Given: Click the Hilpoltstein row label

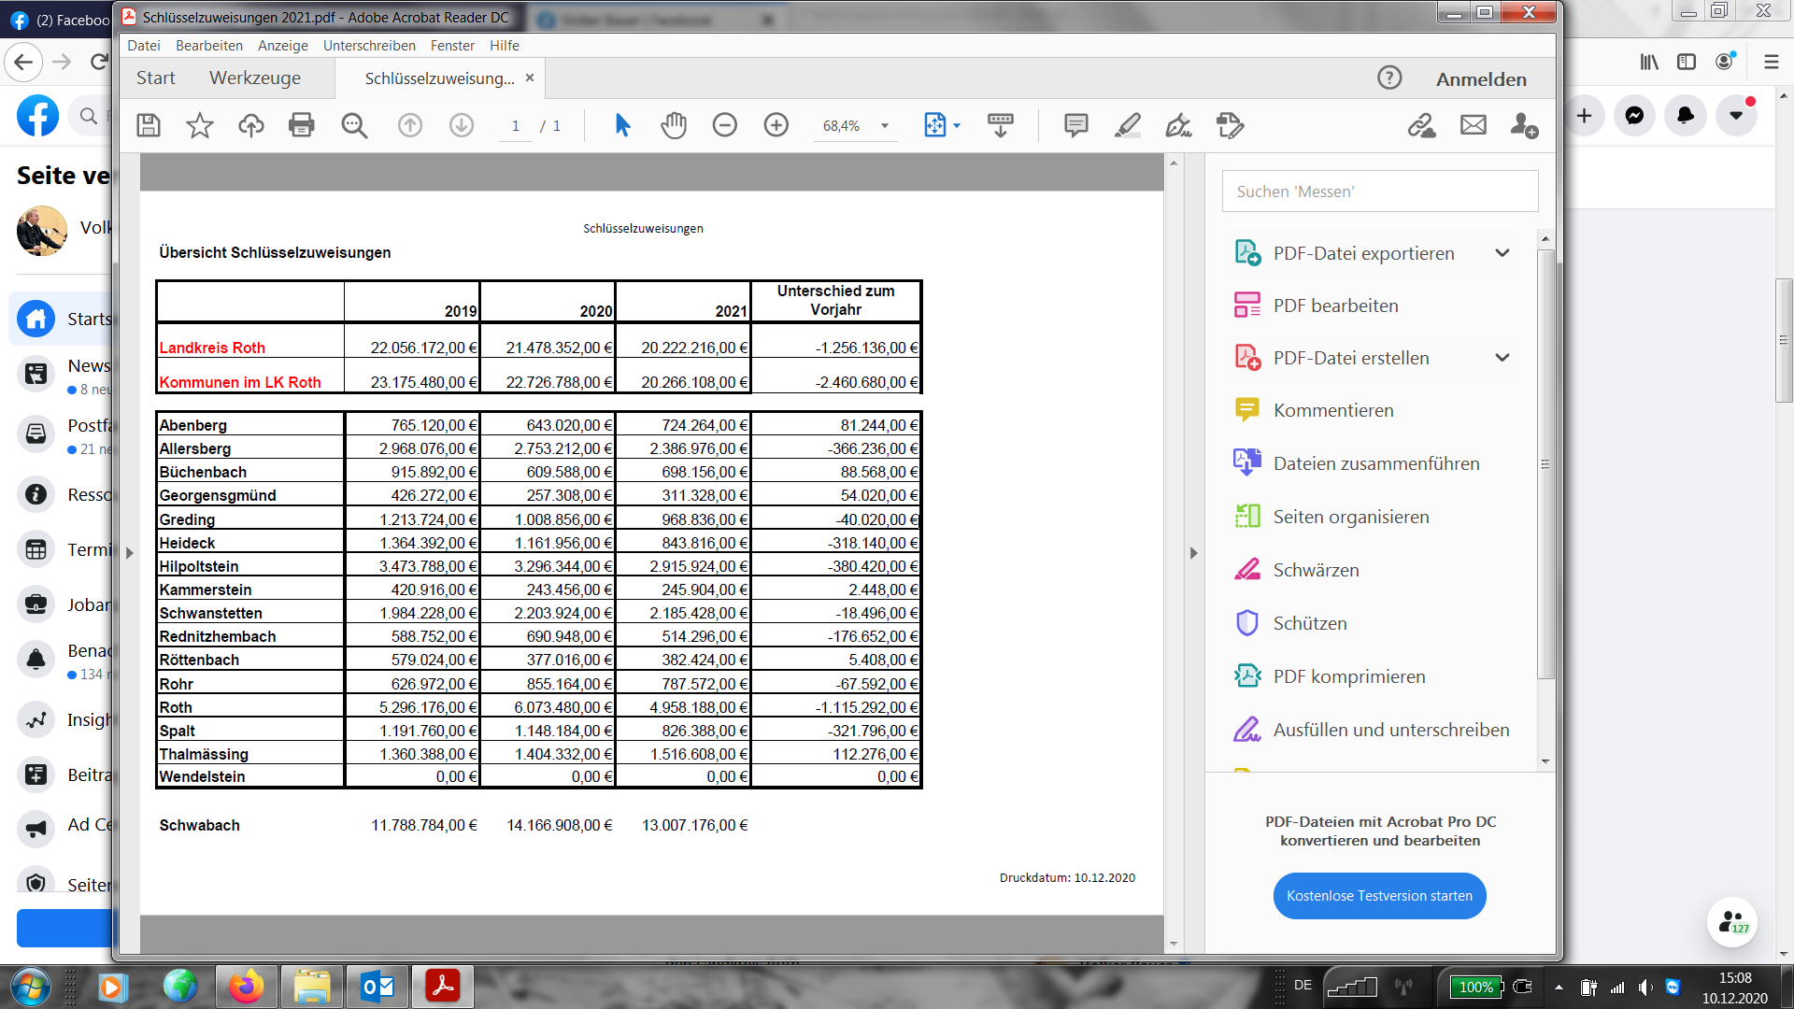Looking at the screenshot, I should point(199,566).
